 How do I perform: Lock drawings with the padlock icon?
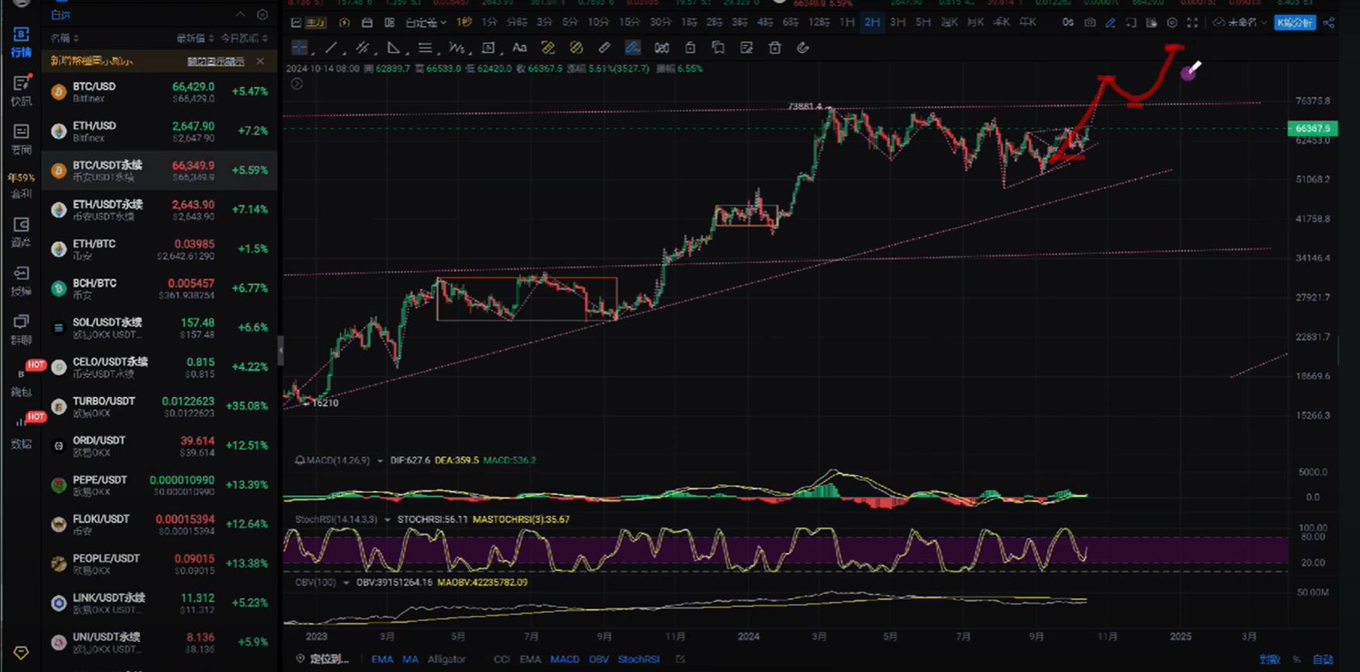pos(690,48)
